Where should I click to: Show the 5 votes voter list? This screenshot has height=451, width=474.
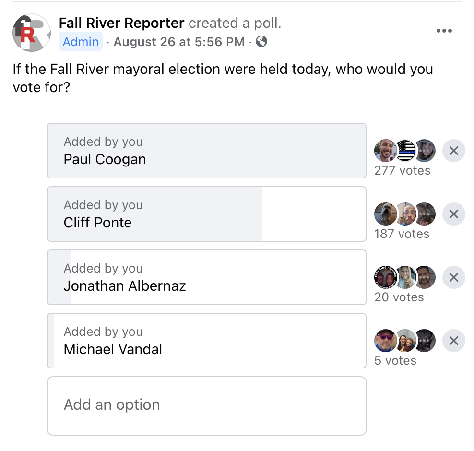pos(395,361)
